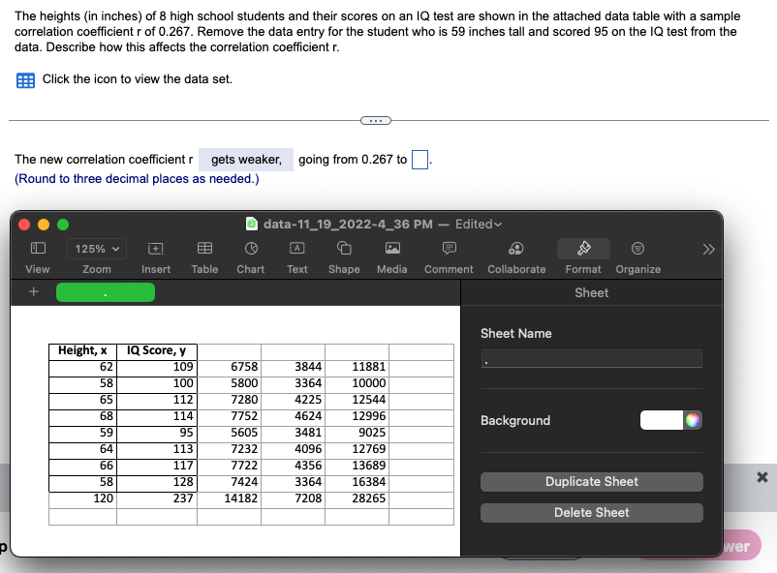This screenshot has width=777, height=573.
Task: Click the Collaborate toolbar icon
Action: 516,248
